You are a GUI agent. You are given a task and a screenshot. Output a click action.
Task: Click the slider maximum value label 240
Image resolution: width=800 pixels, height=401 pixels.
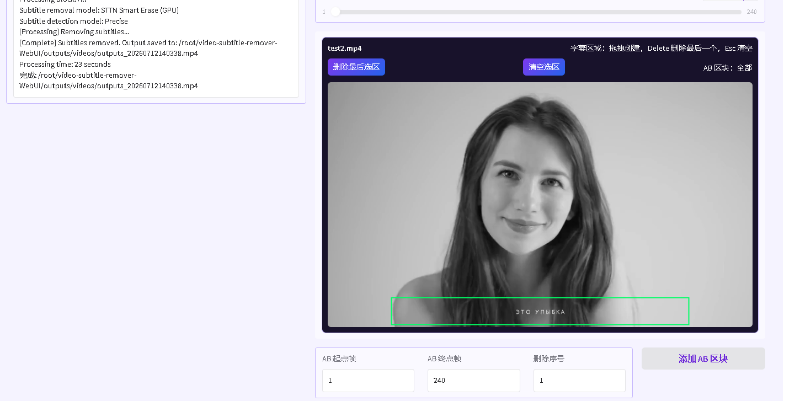(x=751, y=12)
